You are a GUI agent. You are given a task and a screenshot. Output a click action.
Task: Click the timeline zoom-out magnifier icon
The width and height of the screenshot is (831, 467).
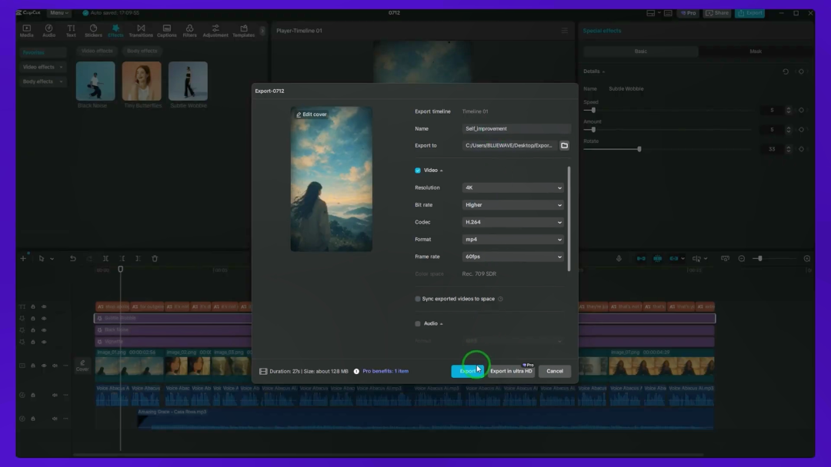(x=742, y=259)
